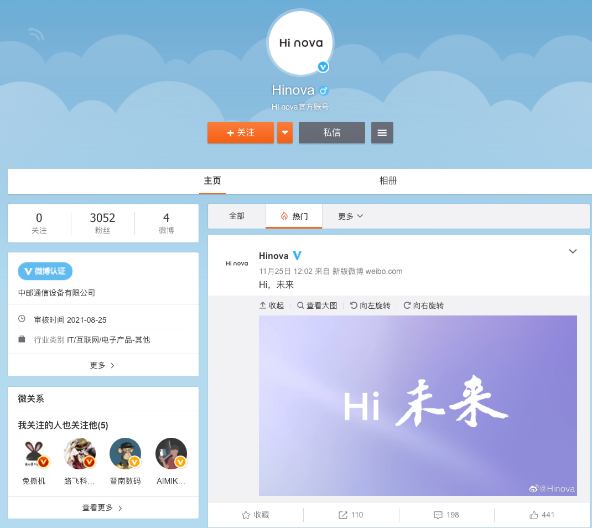Click the 行业类别 IT/互联网/电子产品-其他 text
Screen dimensions: 592x528
pos(92,340)
